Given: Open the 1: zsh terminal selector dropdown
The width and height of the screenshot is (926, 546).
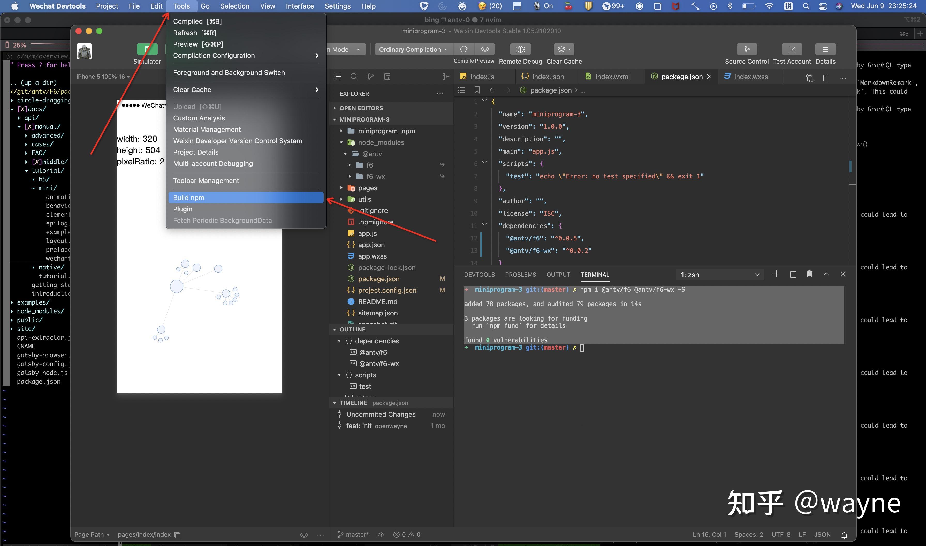Looking at the screenshot, I should tap(720, 275).
